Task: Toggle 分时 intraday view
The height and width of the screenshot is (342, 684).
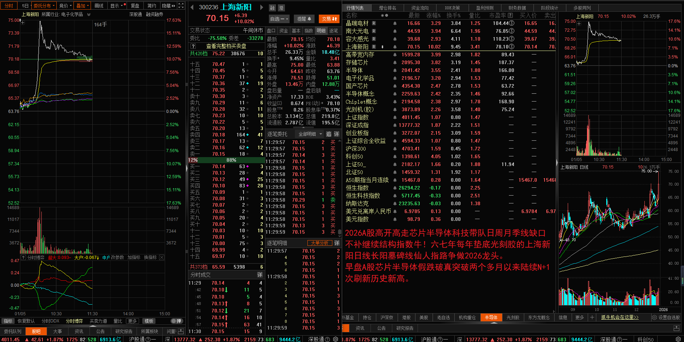Action: pyautogui.click(x=9, y=6)
